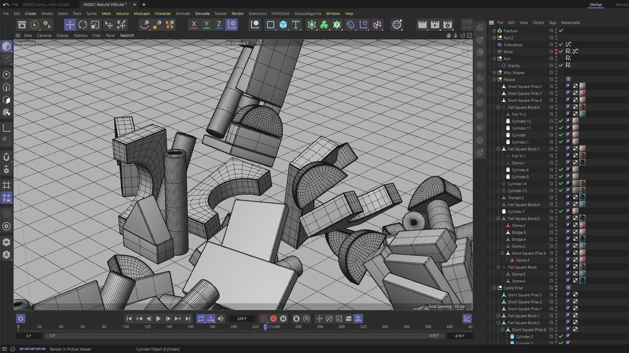Image resolution: width=629 pixels, height=353 pixels.
Task: Add a Cube primitive object
Action: [x=283, y=25]
